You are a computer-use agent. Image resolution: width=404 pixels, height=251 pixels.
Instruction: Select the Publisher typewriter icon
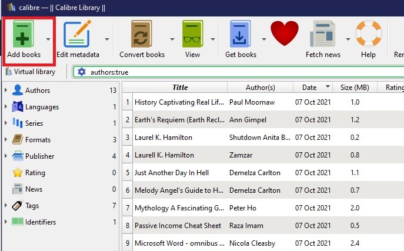(x=18, y=156)
